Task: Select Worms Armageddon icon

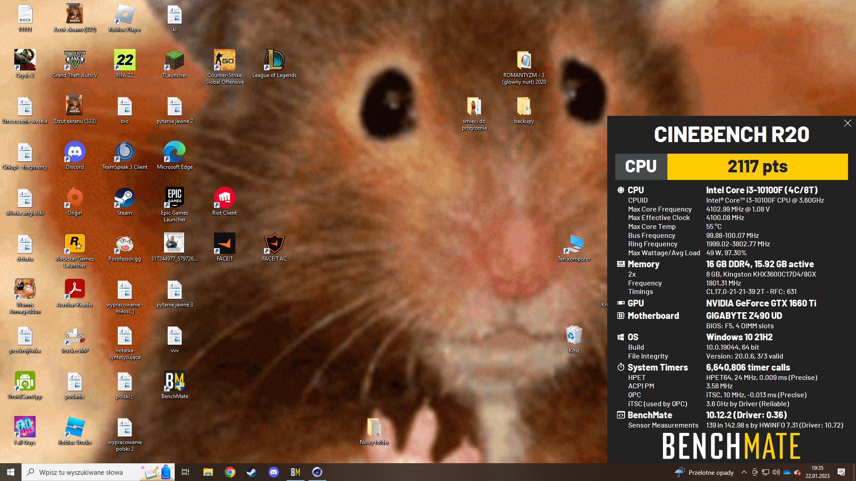Action: point(25,297)
